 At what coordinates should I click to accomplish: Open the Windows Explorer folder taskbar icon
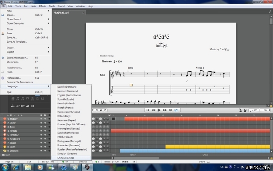(x=28, y=167)
